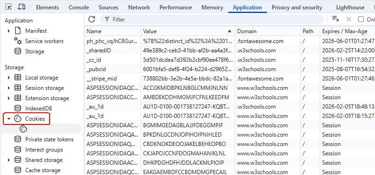Expand the Shared storage node

[x=9, y=160]
